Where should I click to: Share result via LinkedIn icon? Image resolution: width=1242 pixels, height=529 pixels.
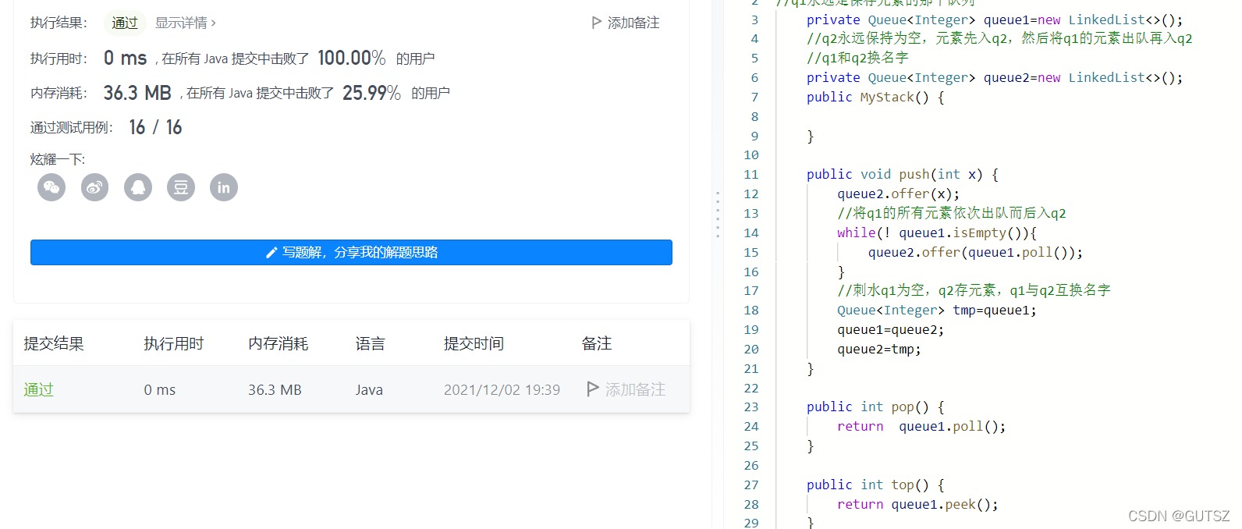(x=224, y=187)
